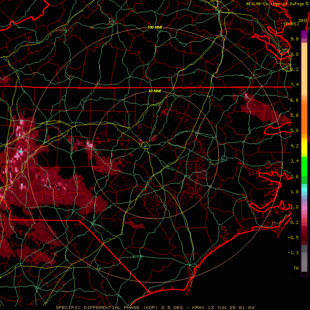Screen dimensions: 310x310
Task: Click the 2.6 value on the color scale
Action: pyautogui.click(x=294, y=177)
